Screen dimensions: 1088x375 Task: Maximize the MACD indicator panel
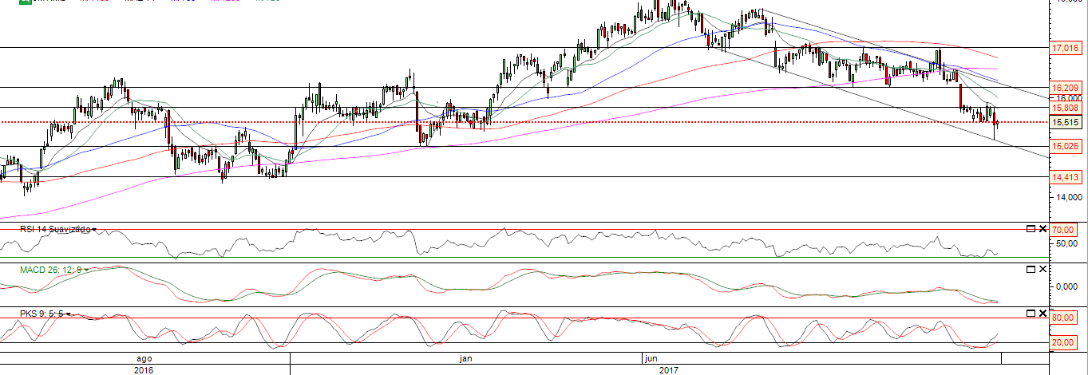(1031, 270)
